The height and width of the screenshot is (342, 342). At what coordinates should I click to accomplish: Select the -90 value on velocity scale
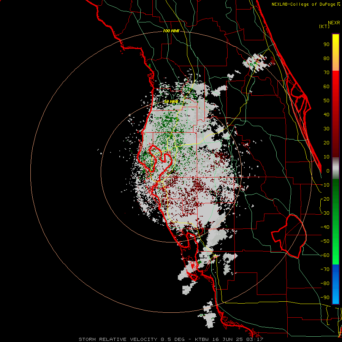tap(325, 298)
